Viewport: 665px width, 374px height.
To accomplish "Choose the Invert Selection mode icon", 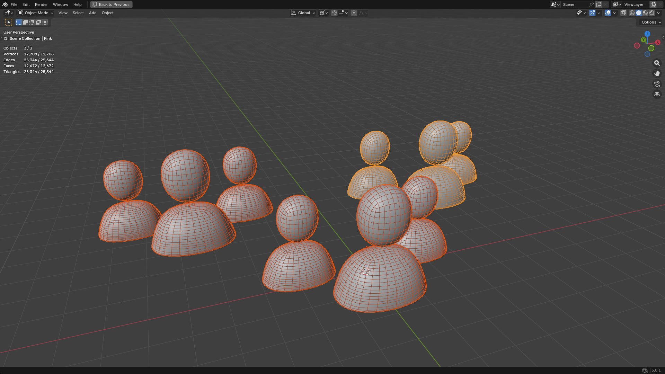I will point(38,22).
